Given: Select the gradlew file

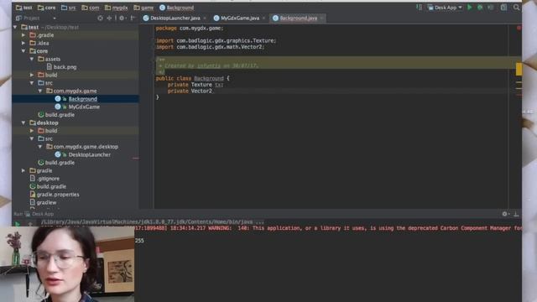Looking at the screenshot, I should pos(43,202).
